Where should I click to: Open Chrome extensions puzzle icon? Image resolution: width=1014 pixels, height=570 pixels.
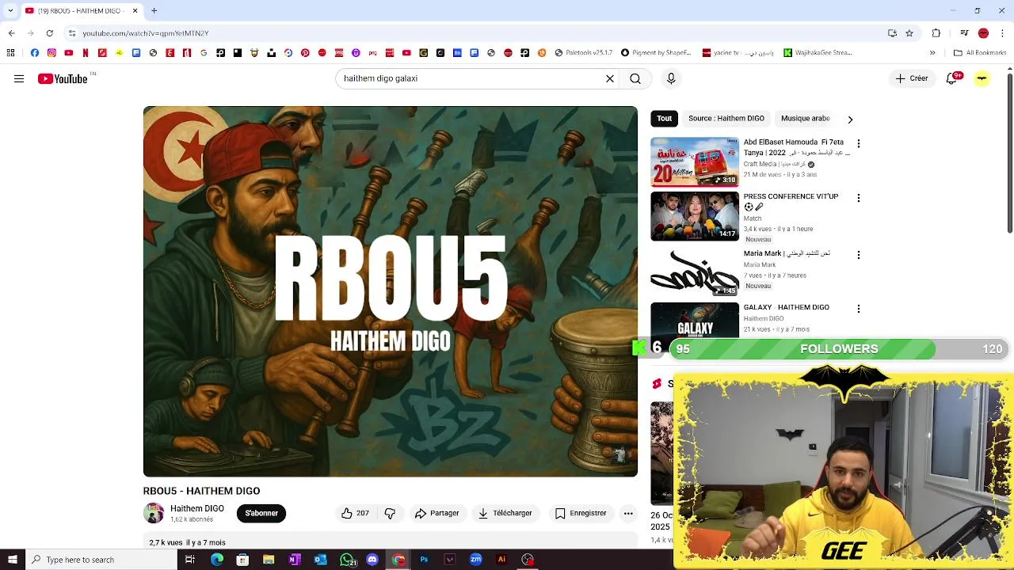[x=936, y=33]
